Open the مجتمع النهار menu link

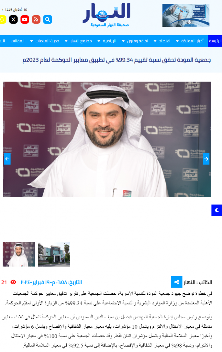click(x=81, y=41)
